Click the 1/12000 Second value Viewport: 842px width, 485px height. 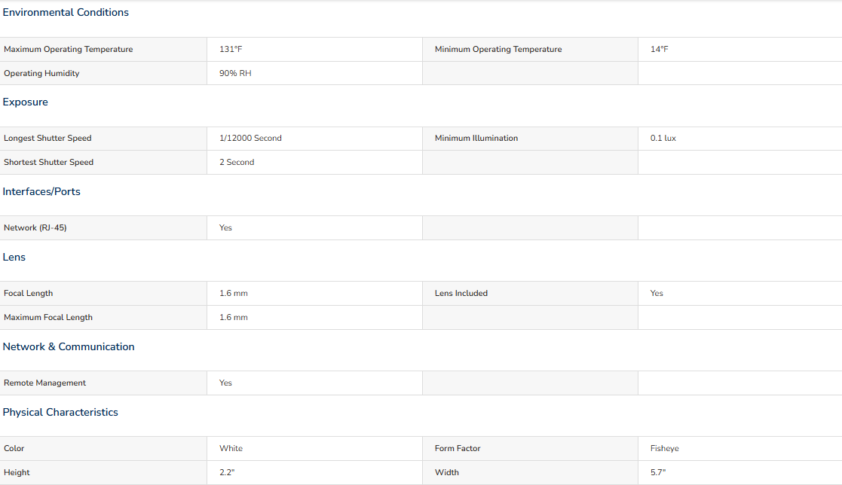[250, 139]
